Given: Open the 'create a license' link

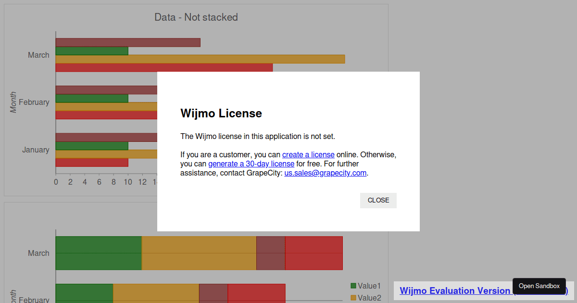Looking at the screenshot, I should pyautogui.click(x=308, y=155).
